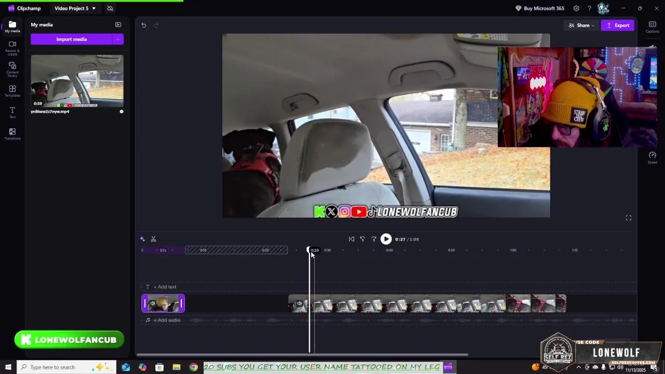Click the playhead handle at 0:28
The height and width of the screenshot is (374, 665).
[x=309, y=250]
